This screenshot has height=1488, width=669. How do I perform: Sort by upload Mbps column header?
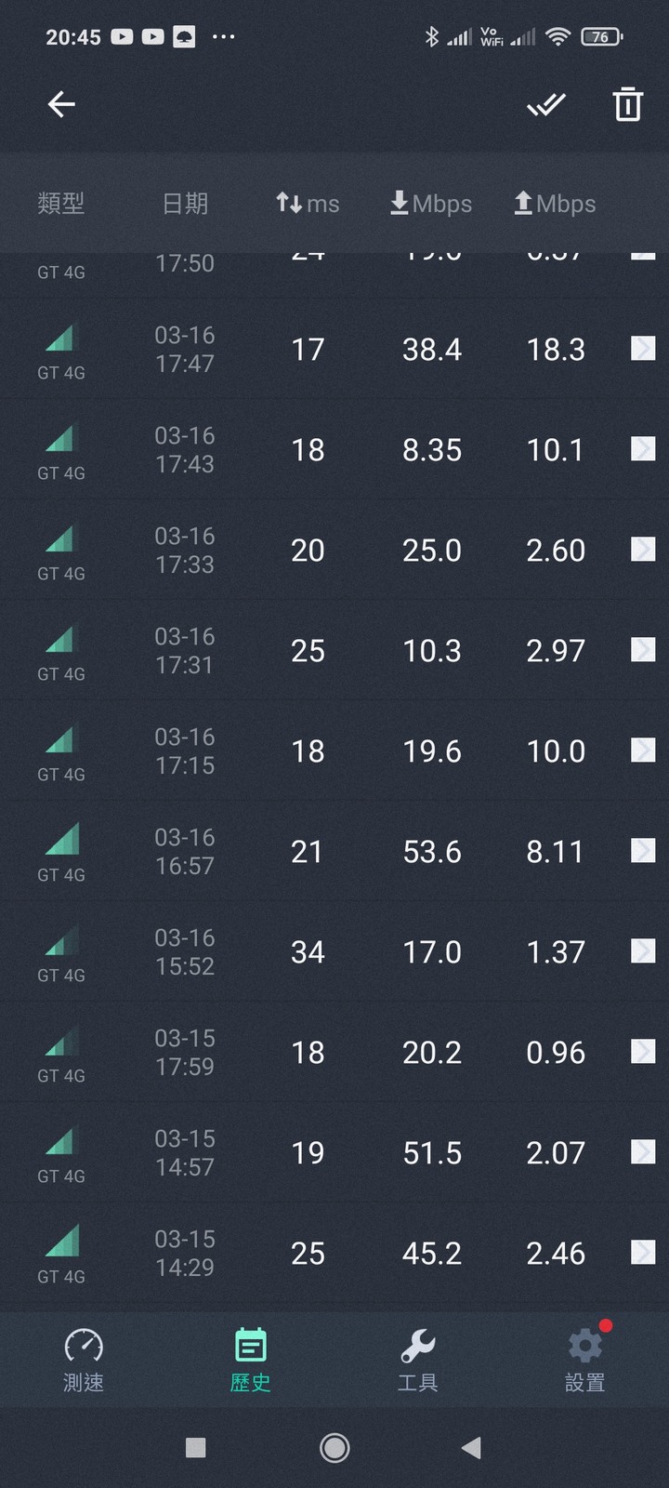point(555,203)
